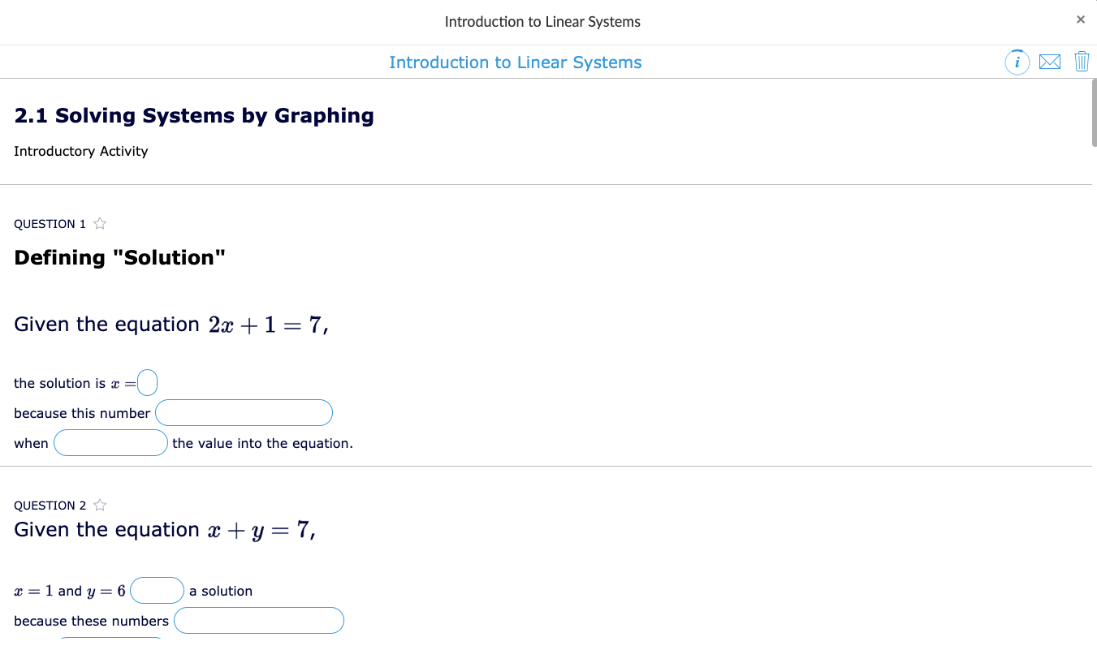Screen dimensions: 1097x650
Task: Click the blue 'Introduction to Linear Systems' link
Action: point(516,62)
